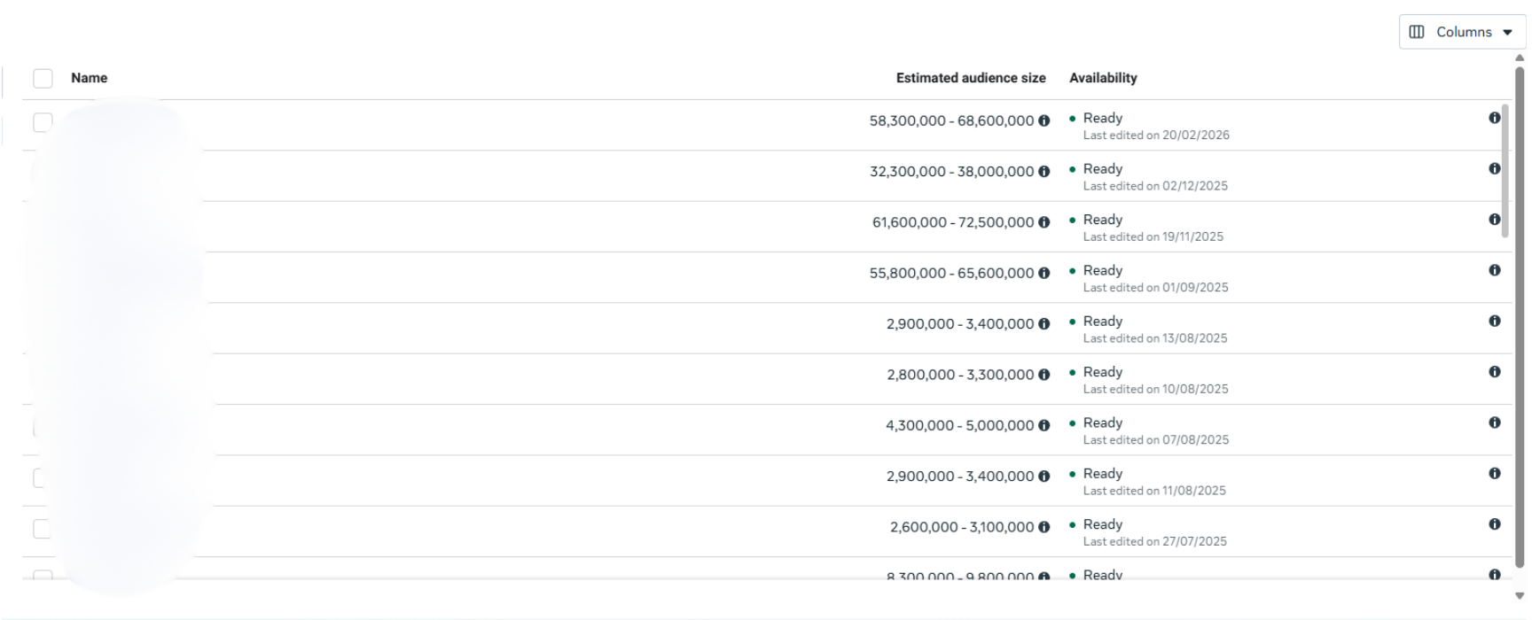Click the Estimated audience size column header
The image size is (1532, 620).
click(970, 78)
